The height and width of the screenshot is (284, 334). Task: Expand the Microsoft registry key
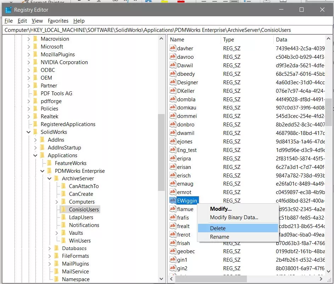pos(29,47)
